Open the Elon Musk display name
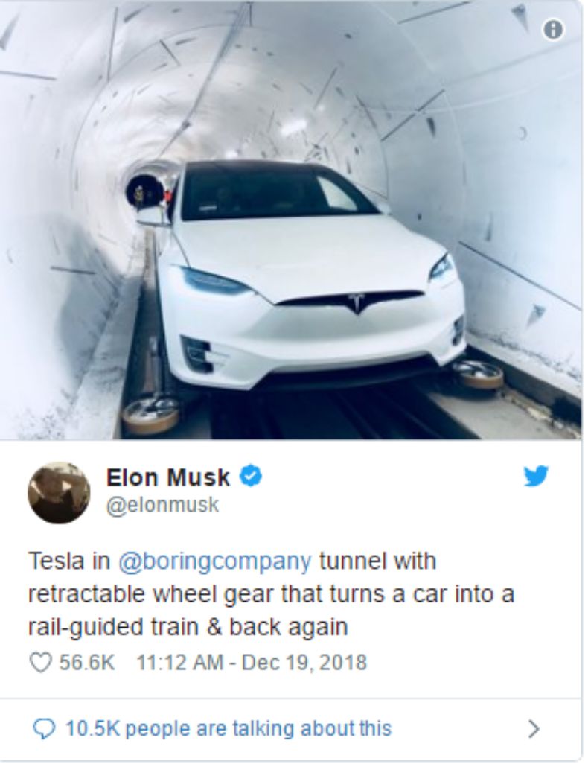Viewport: 588px width, 767px height. pos(168,477)
